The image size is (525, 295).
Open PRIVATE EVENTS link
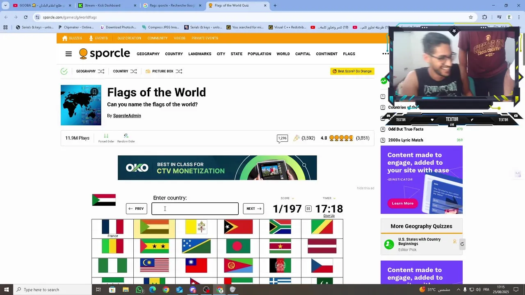pyautogui.click(x=205, y=38)
